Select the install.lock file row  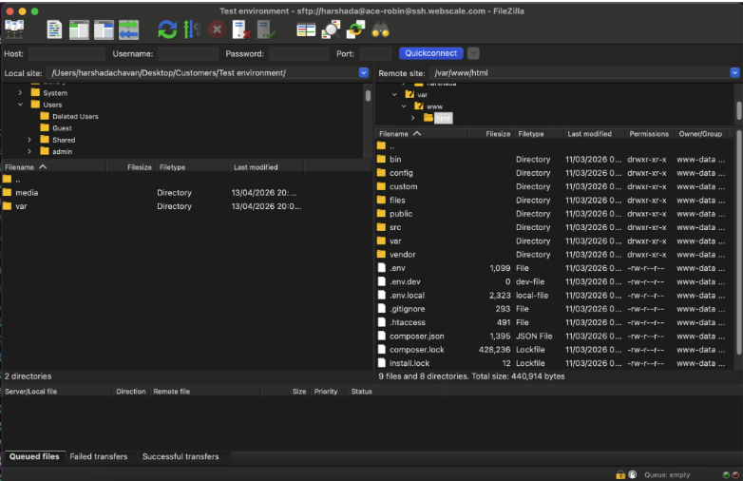(555, 363)
